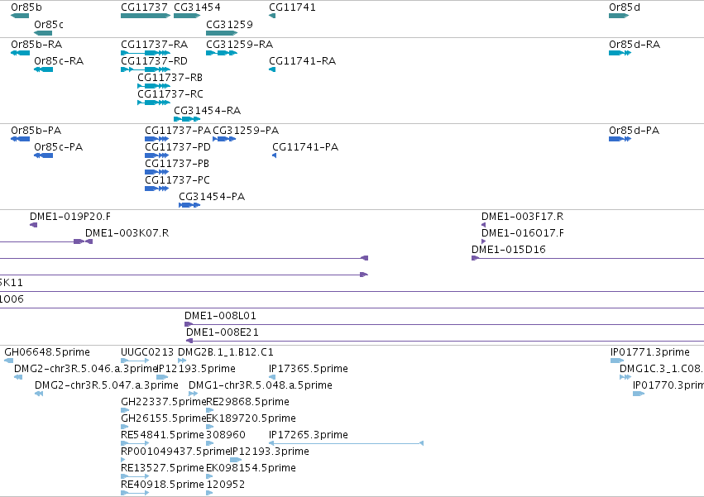This screenshot has width=704, height=497.
Task: Click the IP01770.3prime EST
Action: [639, 394]
